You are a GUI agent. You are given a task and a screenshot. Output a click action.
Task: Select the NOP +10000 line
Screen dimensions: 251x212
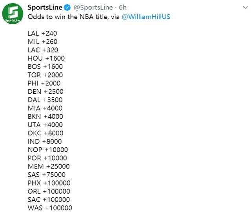point(48,149)
